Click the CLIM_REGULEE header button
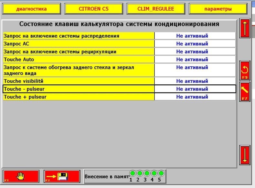The width and height of the screenshot is (255, 188). coord(156,9)
